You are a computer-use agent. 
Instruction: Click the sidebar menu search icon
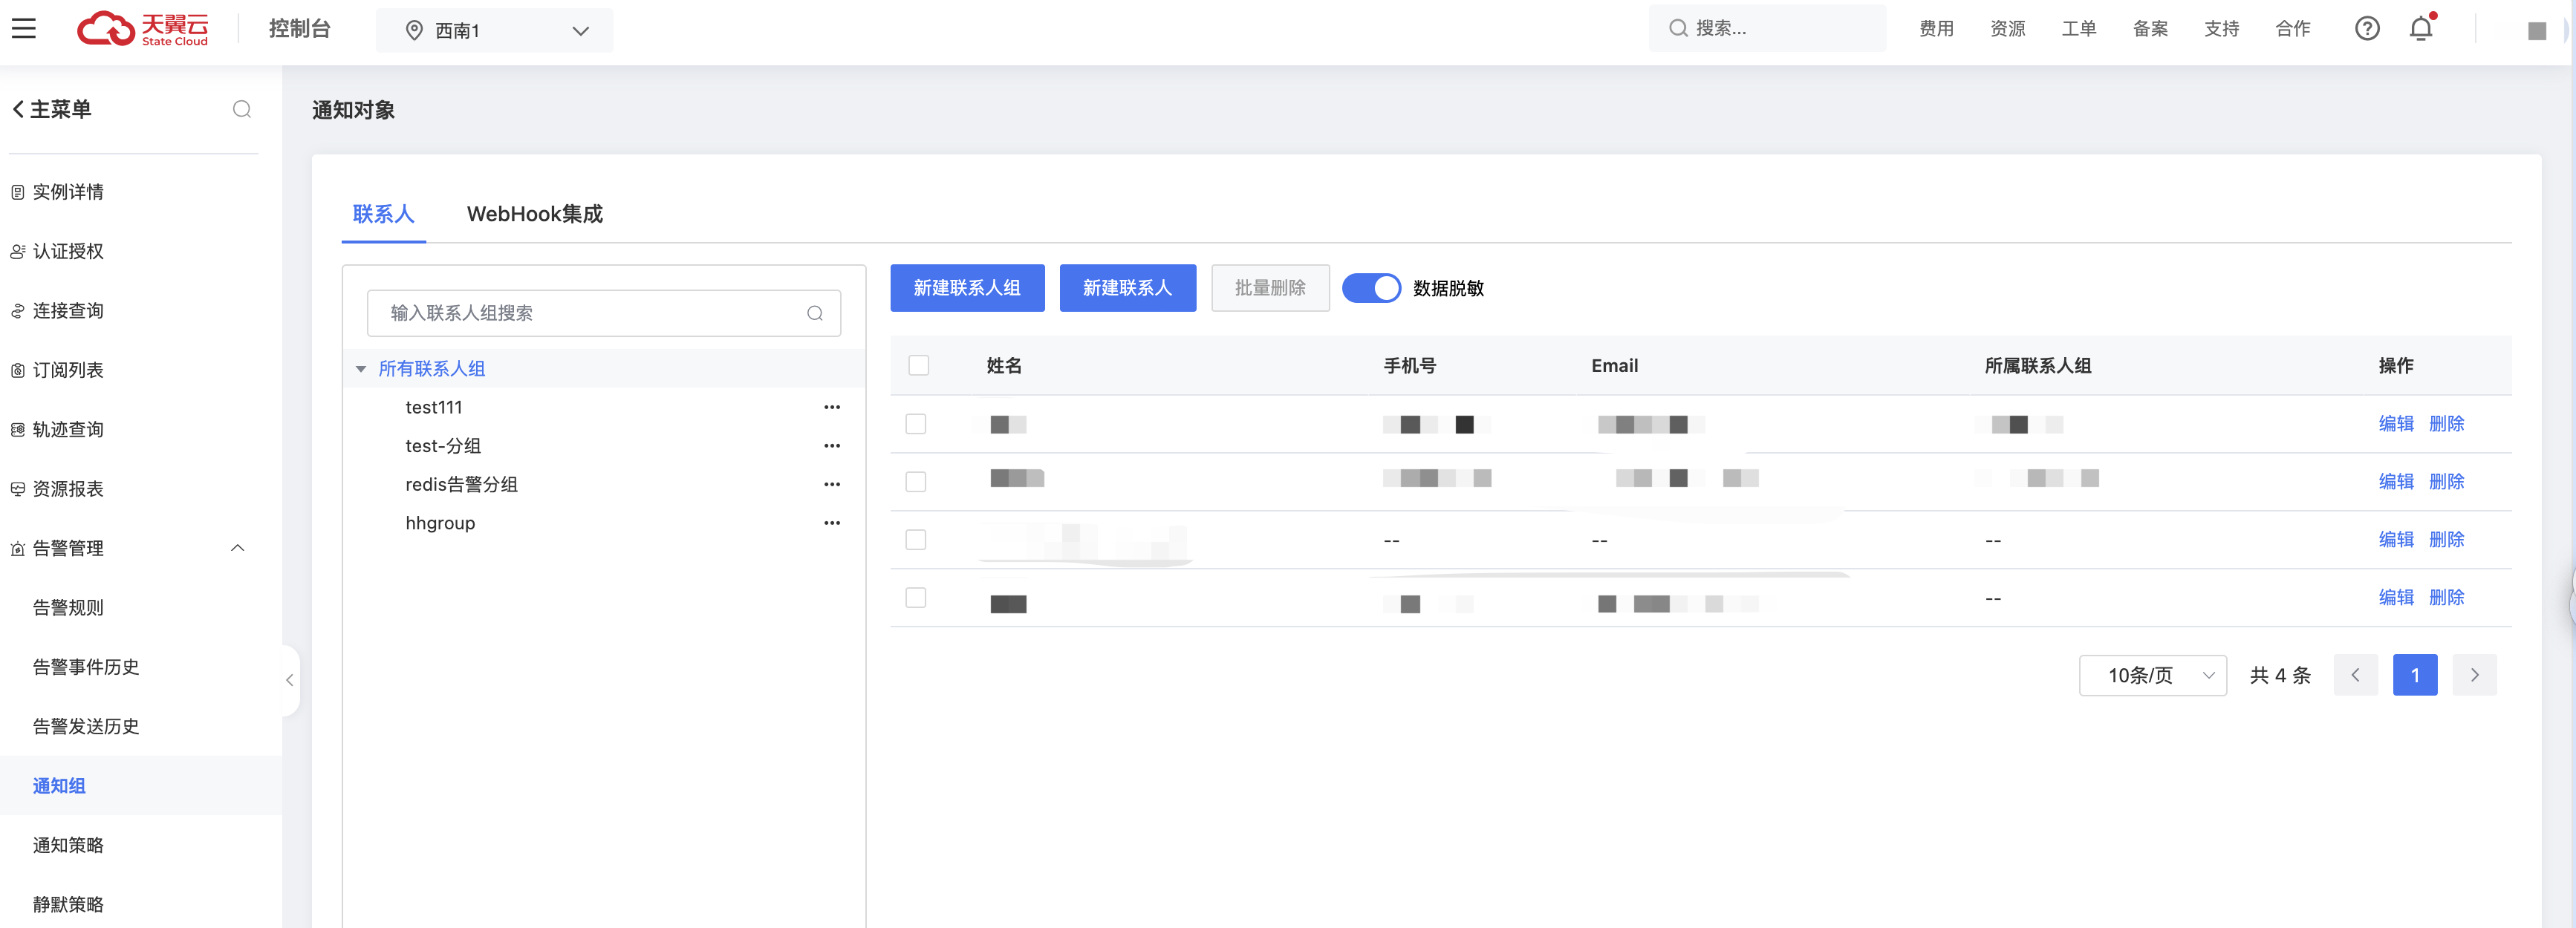(241, 109)
